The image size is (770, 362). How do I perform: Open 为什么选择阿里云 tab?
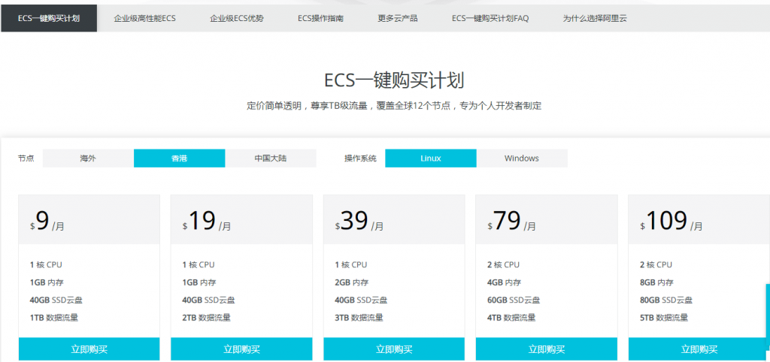pos(595,18)
